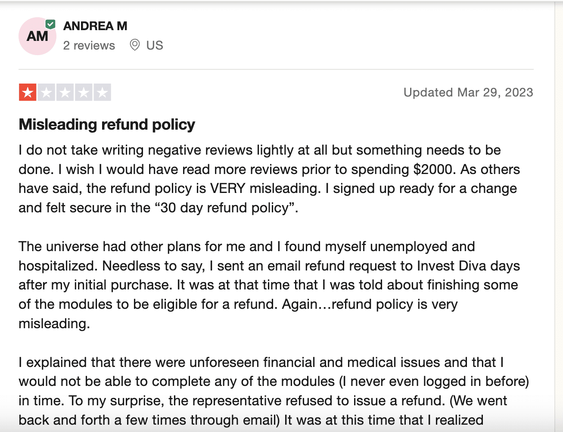Image resolution: width=563 pixels, height=432 pixels.
Task: Click the pink AM avatar circle
Action: tap(37, 36)
